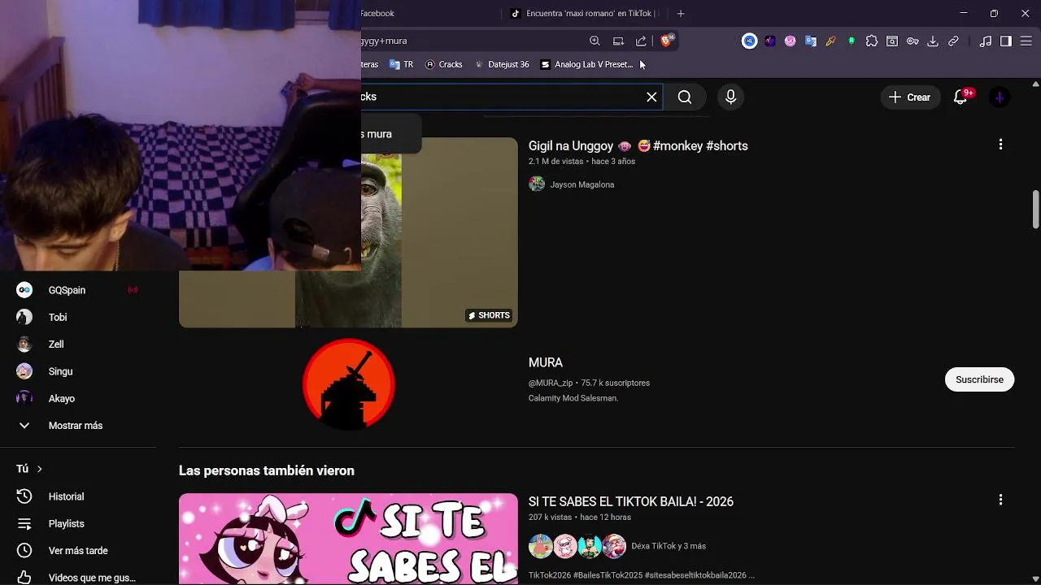The height and width of the screenshot is (585, 1041).
Task: Open Historial in sidebar
Action: (78, 496)
